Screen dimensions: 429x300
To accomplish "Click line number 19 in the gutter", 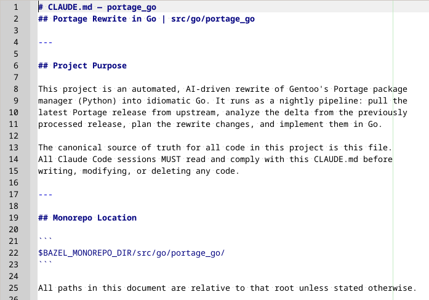I will click(x=14, y=218).
